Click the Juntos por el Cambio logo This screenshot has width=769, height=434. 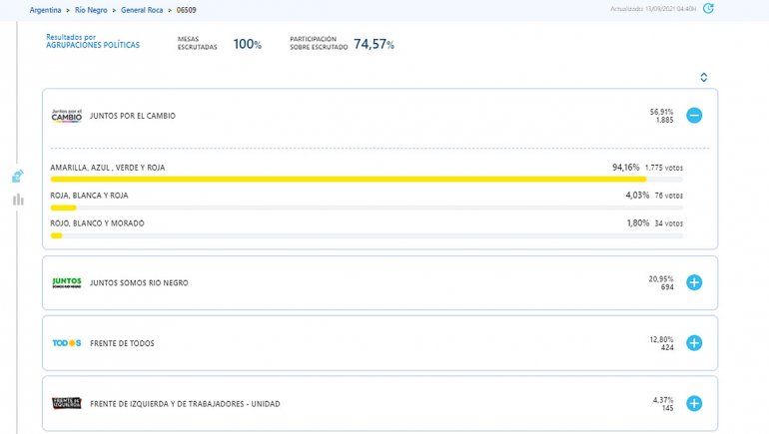[x=66, y=116]
